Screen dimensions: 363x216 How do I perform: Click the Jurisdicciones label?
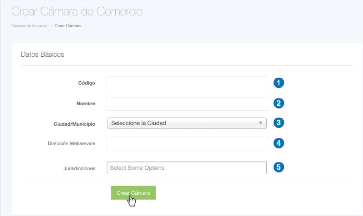(x=79, y=168)
